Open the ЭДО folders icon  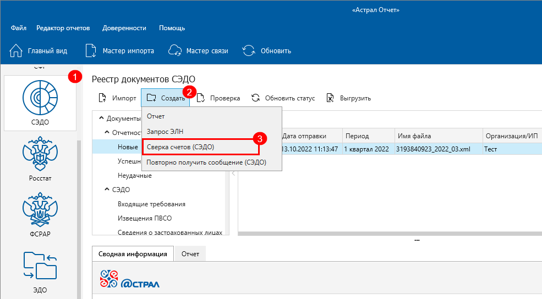point(40,271)
